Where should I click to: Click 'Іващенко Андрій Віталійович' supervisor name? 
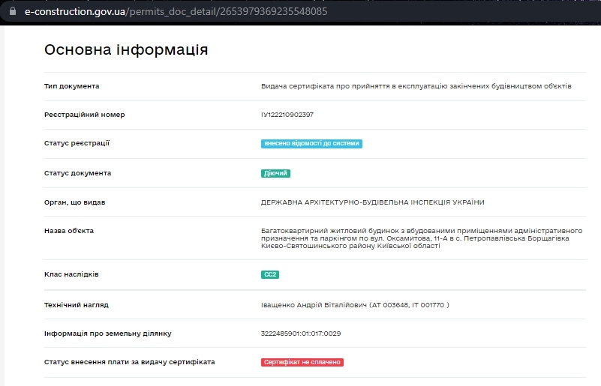click(x=314, y=305)
